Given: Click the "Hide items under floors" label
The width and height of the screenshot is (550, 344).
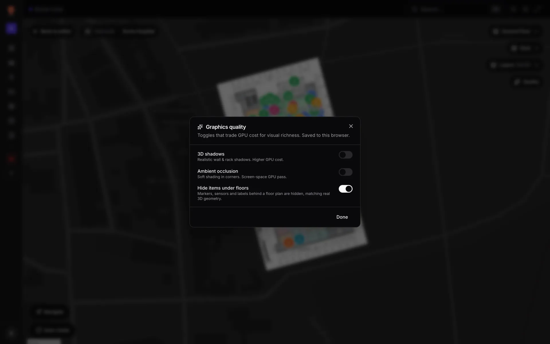Looking at the screenshot, I should [x=223, y=188].
